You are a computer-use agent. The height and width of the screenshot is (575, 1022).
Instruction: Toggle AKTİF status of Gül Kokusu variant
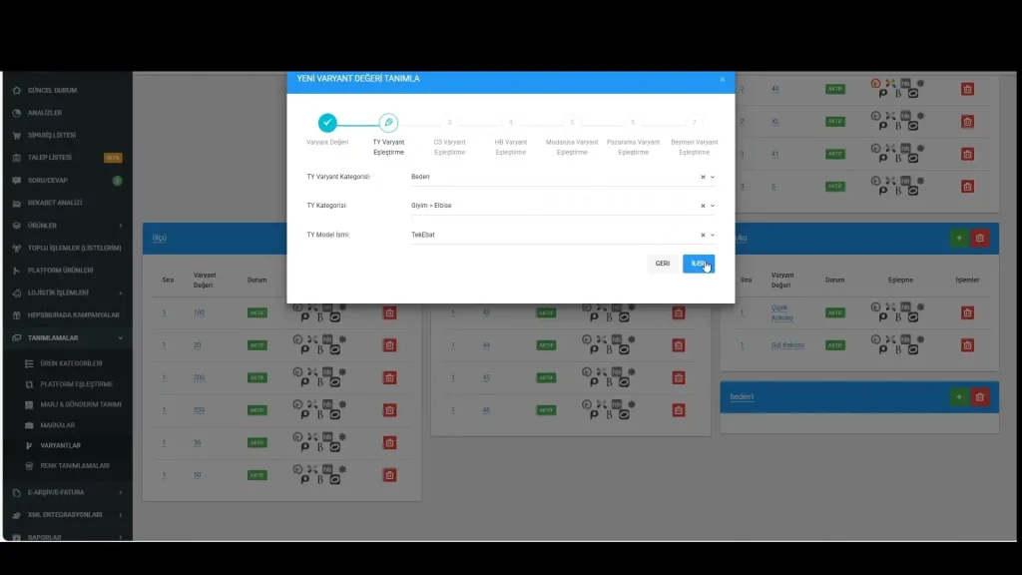point(835,345)
